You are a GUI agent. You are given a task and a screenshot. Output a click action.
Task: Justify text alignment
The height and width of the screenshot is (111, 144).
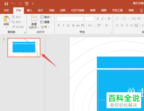132,25
